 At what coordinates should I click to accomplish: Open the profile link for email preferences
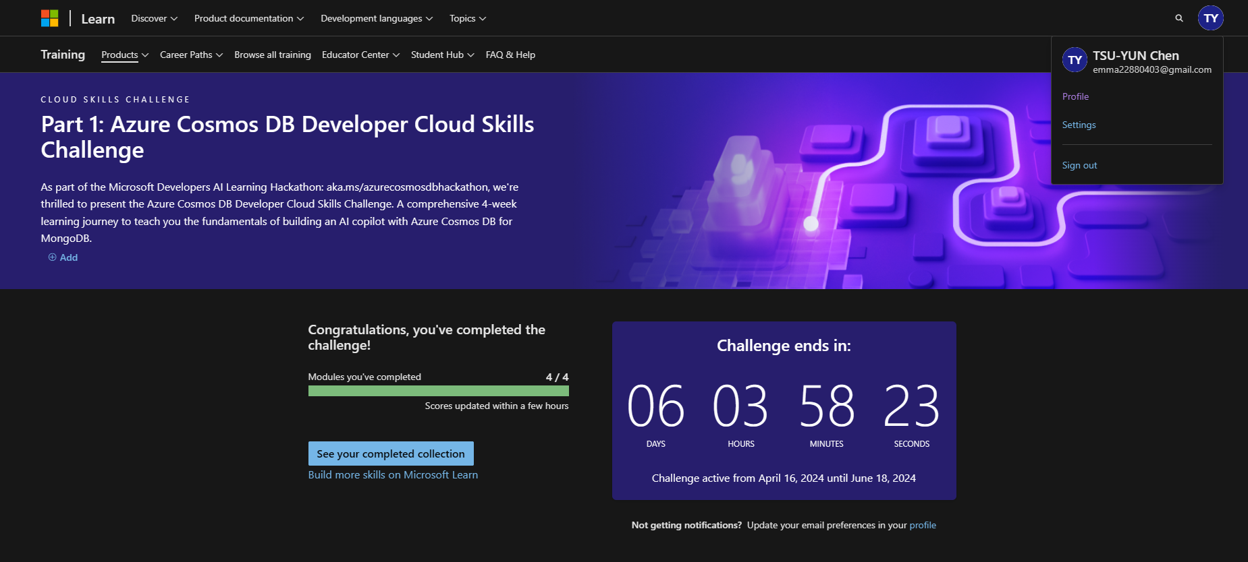click(x=923, y=525)
